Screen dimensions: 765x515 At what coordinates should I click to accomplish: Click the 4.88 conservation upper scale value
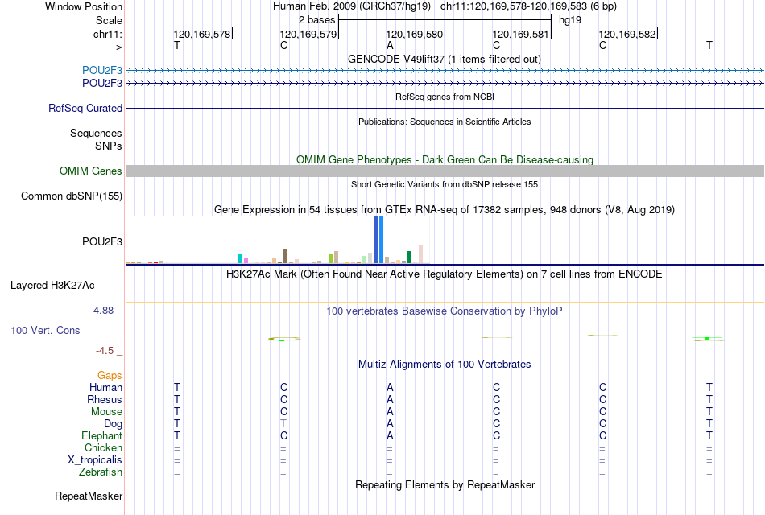[x=103, y=310]
